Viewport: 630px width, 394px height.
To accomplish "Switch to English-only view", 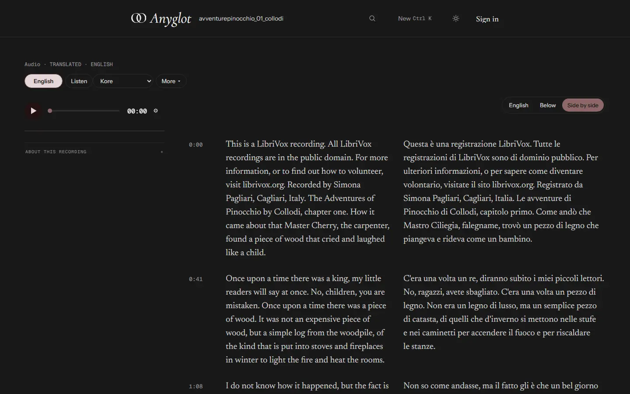I will [x=518, y=105].
